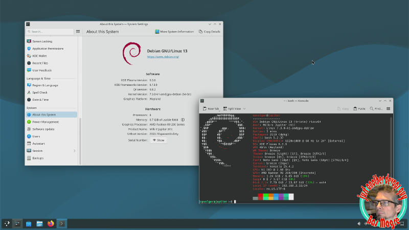Viewport: 409px width, 230px height.
Task: Open the debian.org website link
Action: click(163, 57)
